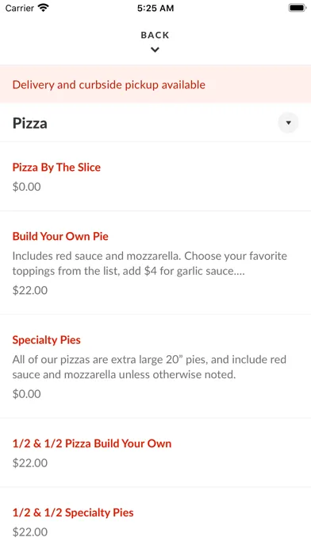The height and width of the screenshot is (553, 311).
Task: Select the Delivery and curbside pickup banner
Action: pyautogui.click(x=155, y=85)
